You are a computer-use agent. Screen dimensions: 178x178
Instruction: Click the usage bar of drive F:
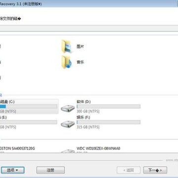pos(108,122)
